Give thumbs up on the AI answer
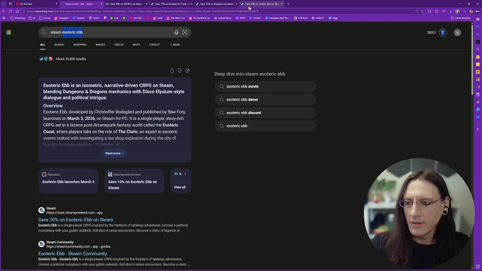 tap(172, 71)
